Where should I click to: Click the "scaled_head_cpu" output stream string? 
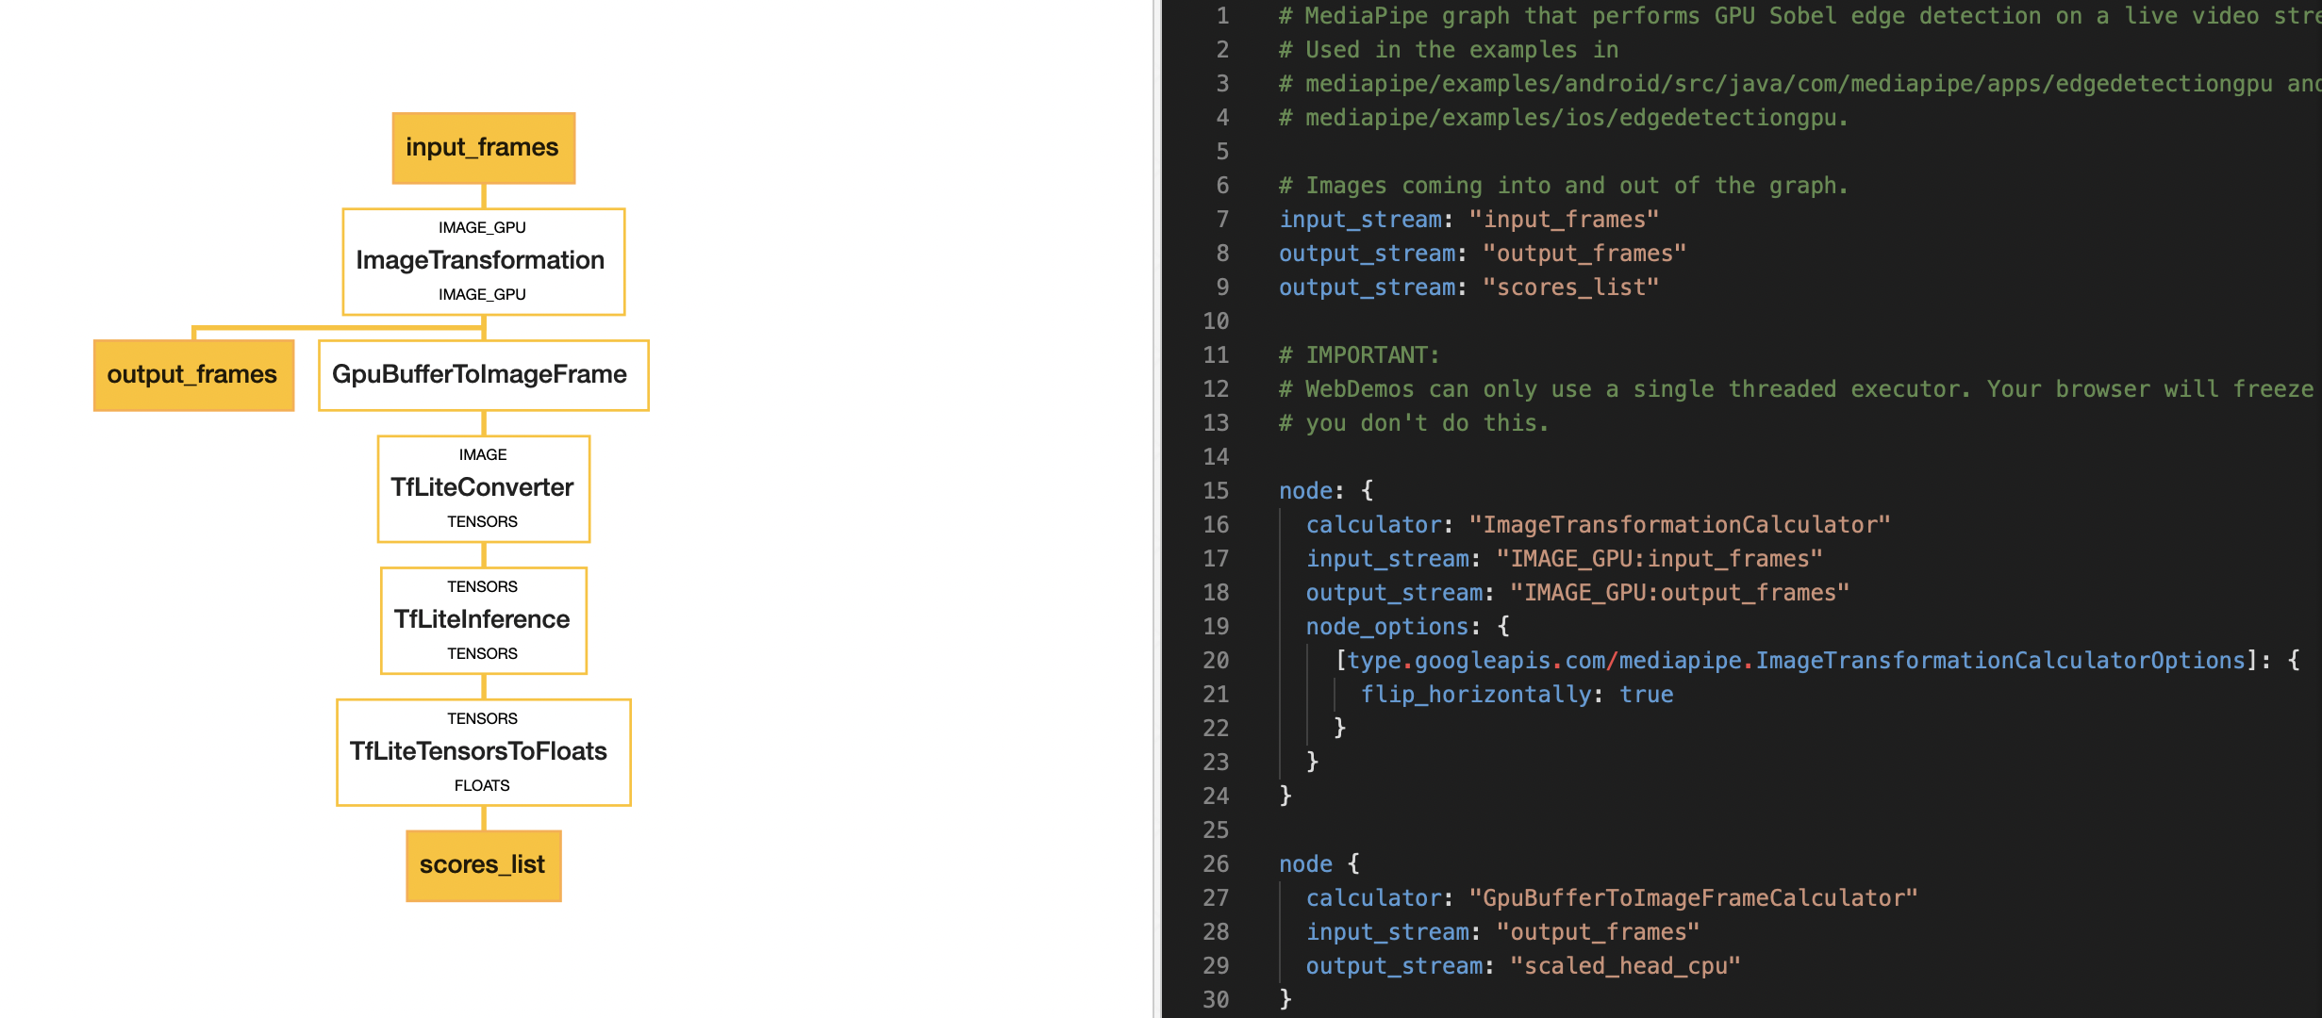[1624, 966]
